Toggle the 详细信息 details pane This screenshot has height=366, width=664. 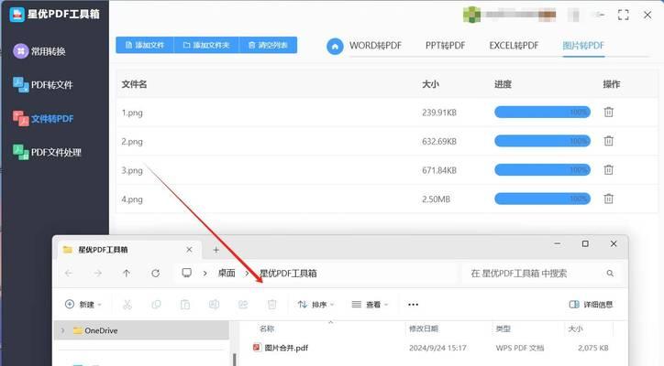pyautogui.click(x=591, y=305)
